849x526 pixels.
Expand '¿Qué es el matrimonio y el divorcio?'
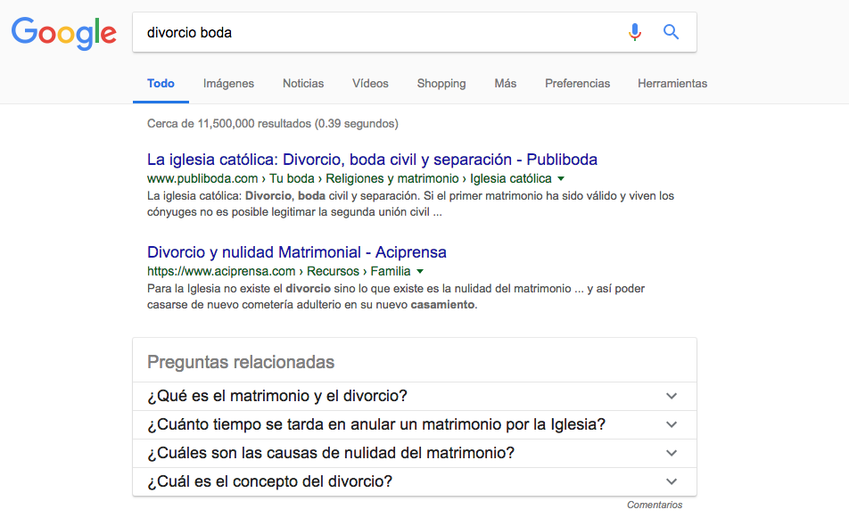672,396
